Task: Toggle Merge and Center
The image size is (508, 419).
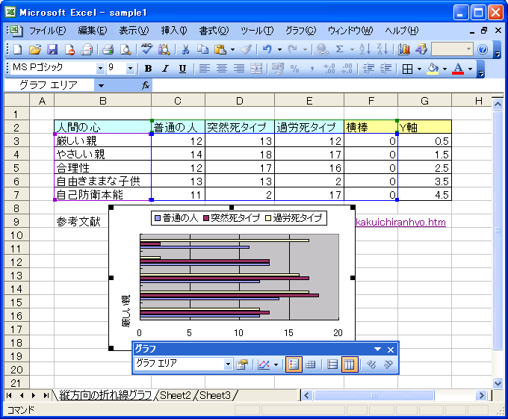Action: pos(256,68)
